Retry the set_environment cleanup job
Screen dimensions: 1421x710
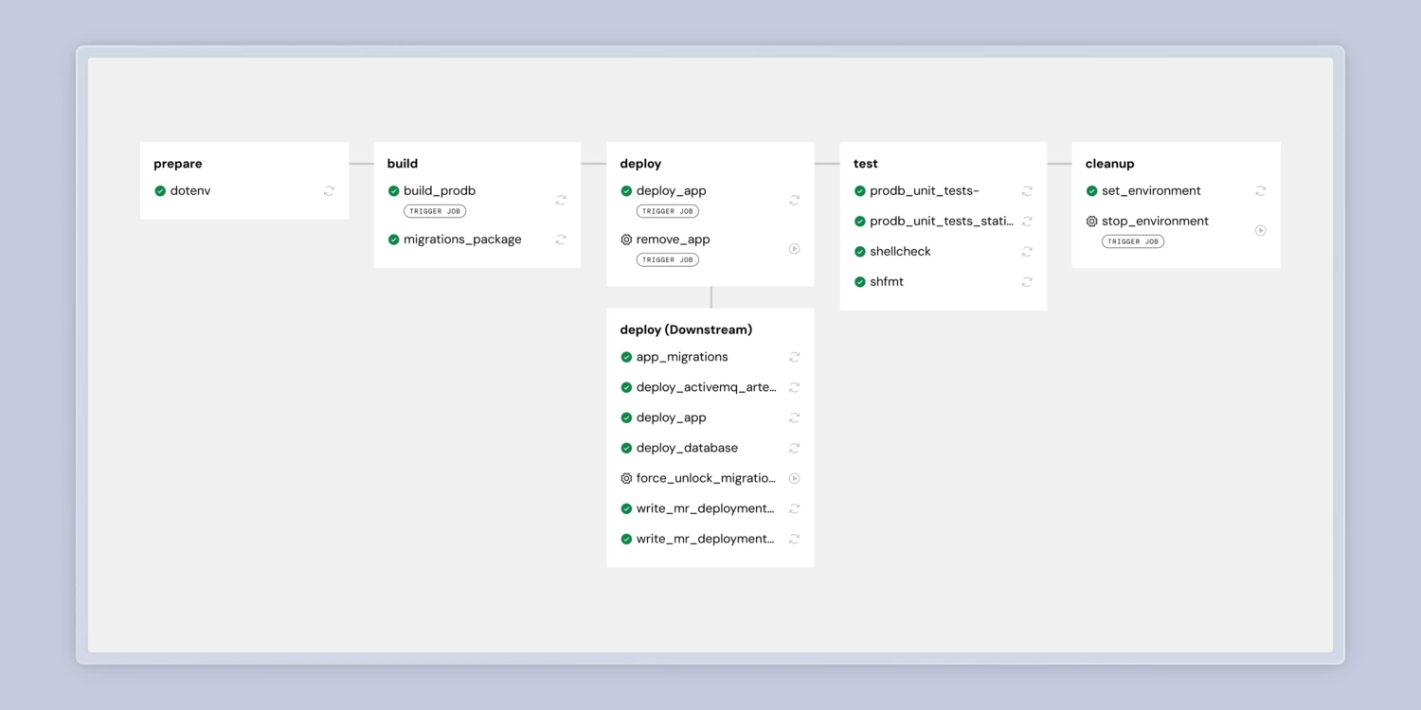(1260, 191)
